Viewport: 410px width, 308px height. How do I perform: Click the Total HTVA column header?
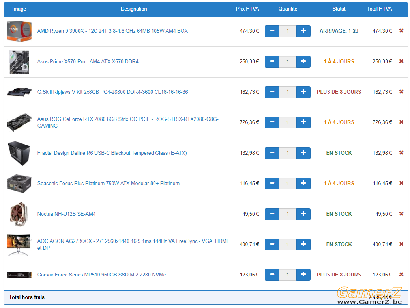[379, 9]
